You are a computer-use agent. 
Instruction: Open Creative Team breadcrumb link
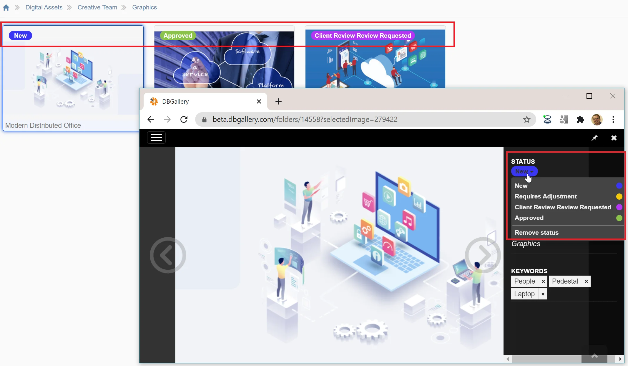97,7
